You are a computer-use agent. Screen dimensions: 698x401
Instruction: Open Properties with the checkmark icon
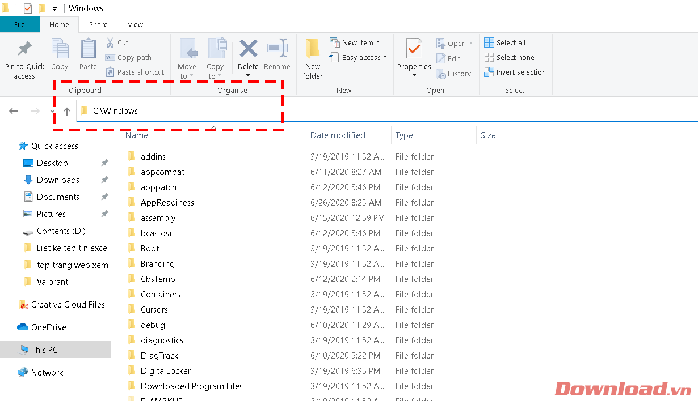pos(414,50)
